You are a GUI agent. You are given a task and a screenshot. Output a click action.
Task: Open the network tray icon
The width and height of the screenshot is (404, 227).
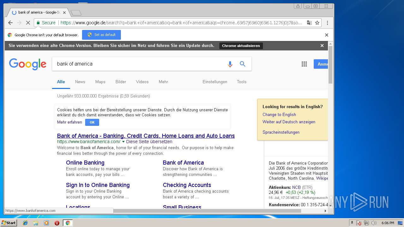click(366, 223)
